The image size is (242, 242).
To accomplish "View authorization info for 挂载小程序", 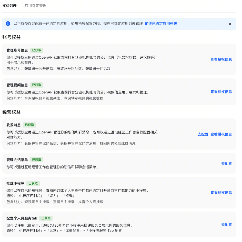I will [x=221, y=193].
